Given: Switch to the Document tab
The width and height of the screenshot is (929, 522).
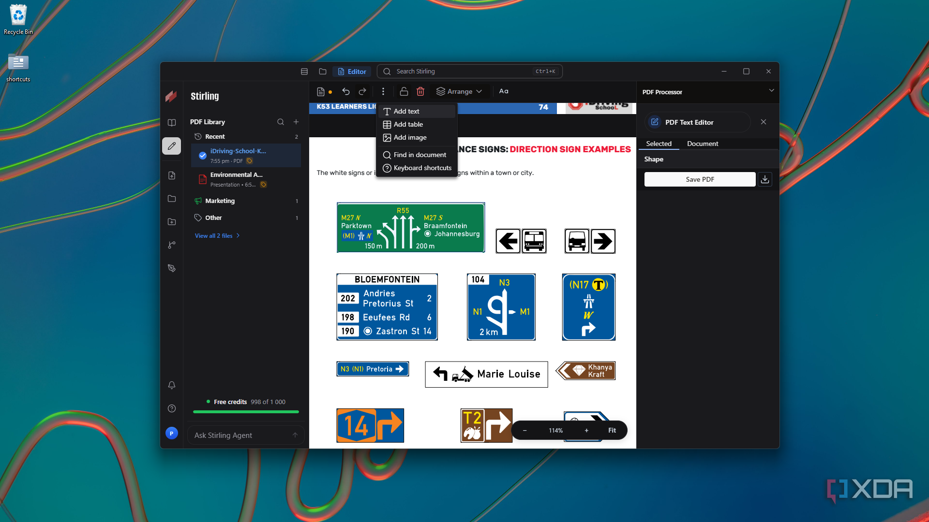Looking at the screenshot, I should (x=702, y=144).
